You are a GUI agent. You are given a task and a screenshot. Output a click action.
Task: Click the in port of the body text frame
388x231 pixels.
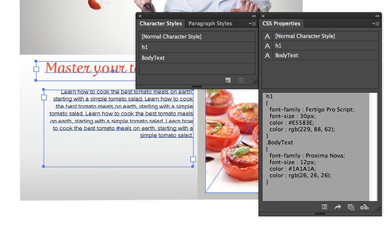[x=44, y=97]
